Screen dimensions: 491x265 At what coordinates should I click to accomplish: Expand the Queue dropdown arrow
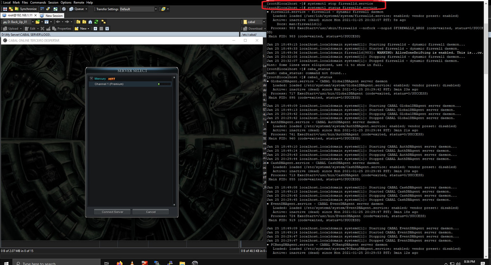pos(86,9)
